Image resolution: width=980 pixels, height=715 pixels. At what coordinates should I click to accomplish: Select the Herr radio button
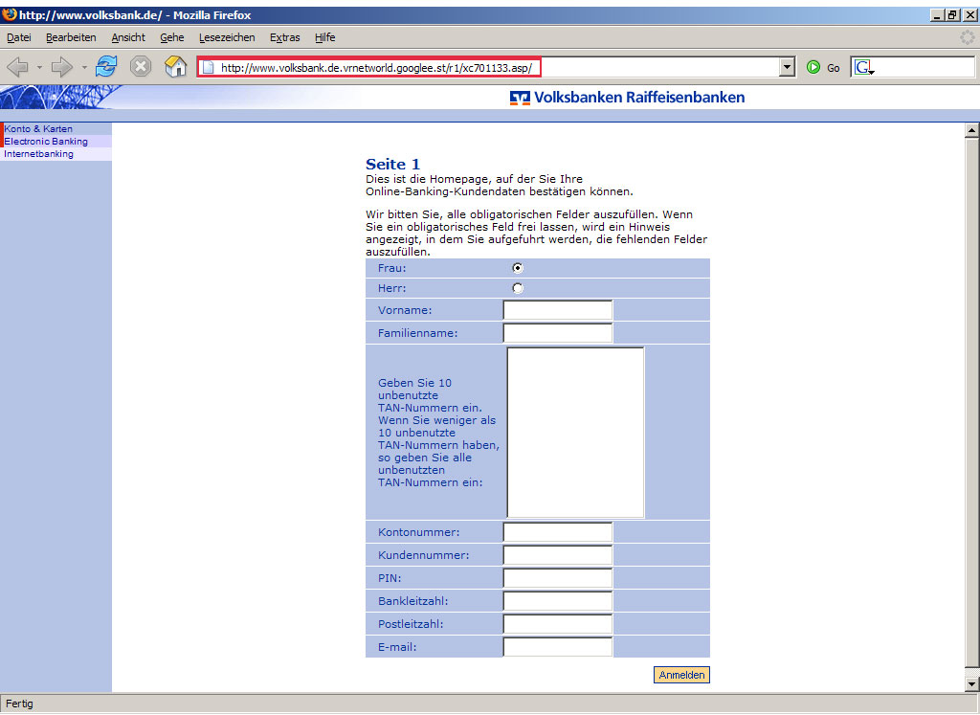pos(518,288)
